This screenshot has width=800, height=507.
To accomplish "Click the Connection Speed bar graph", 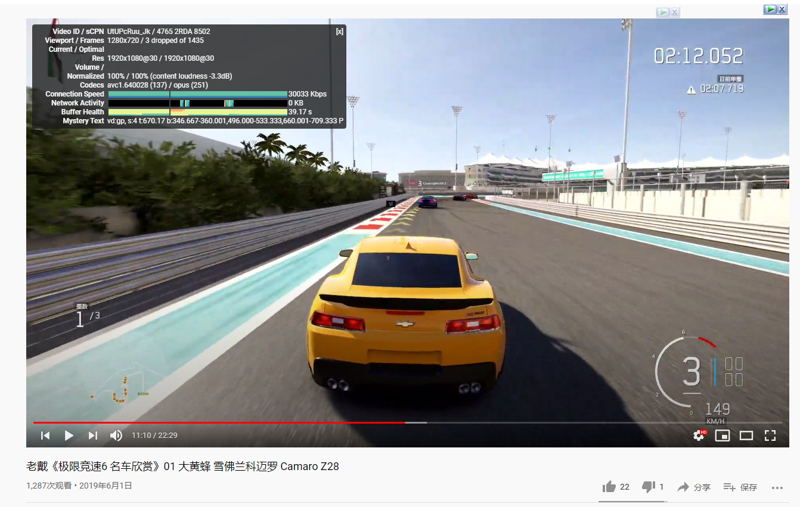I will 197,94.
